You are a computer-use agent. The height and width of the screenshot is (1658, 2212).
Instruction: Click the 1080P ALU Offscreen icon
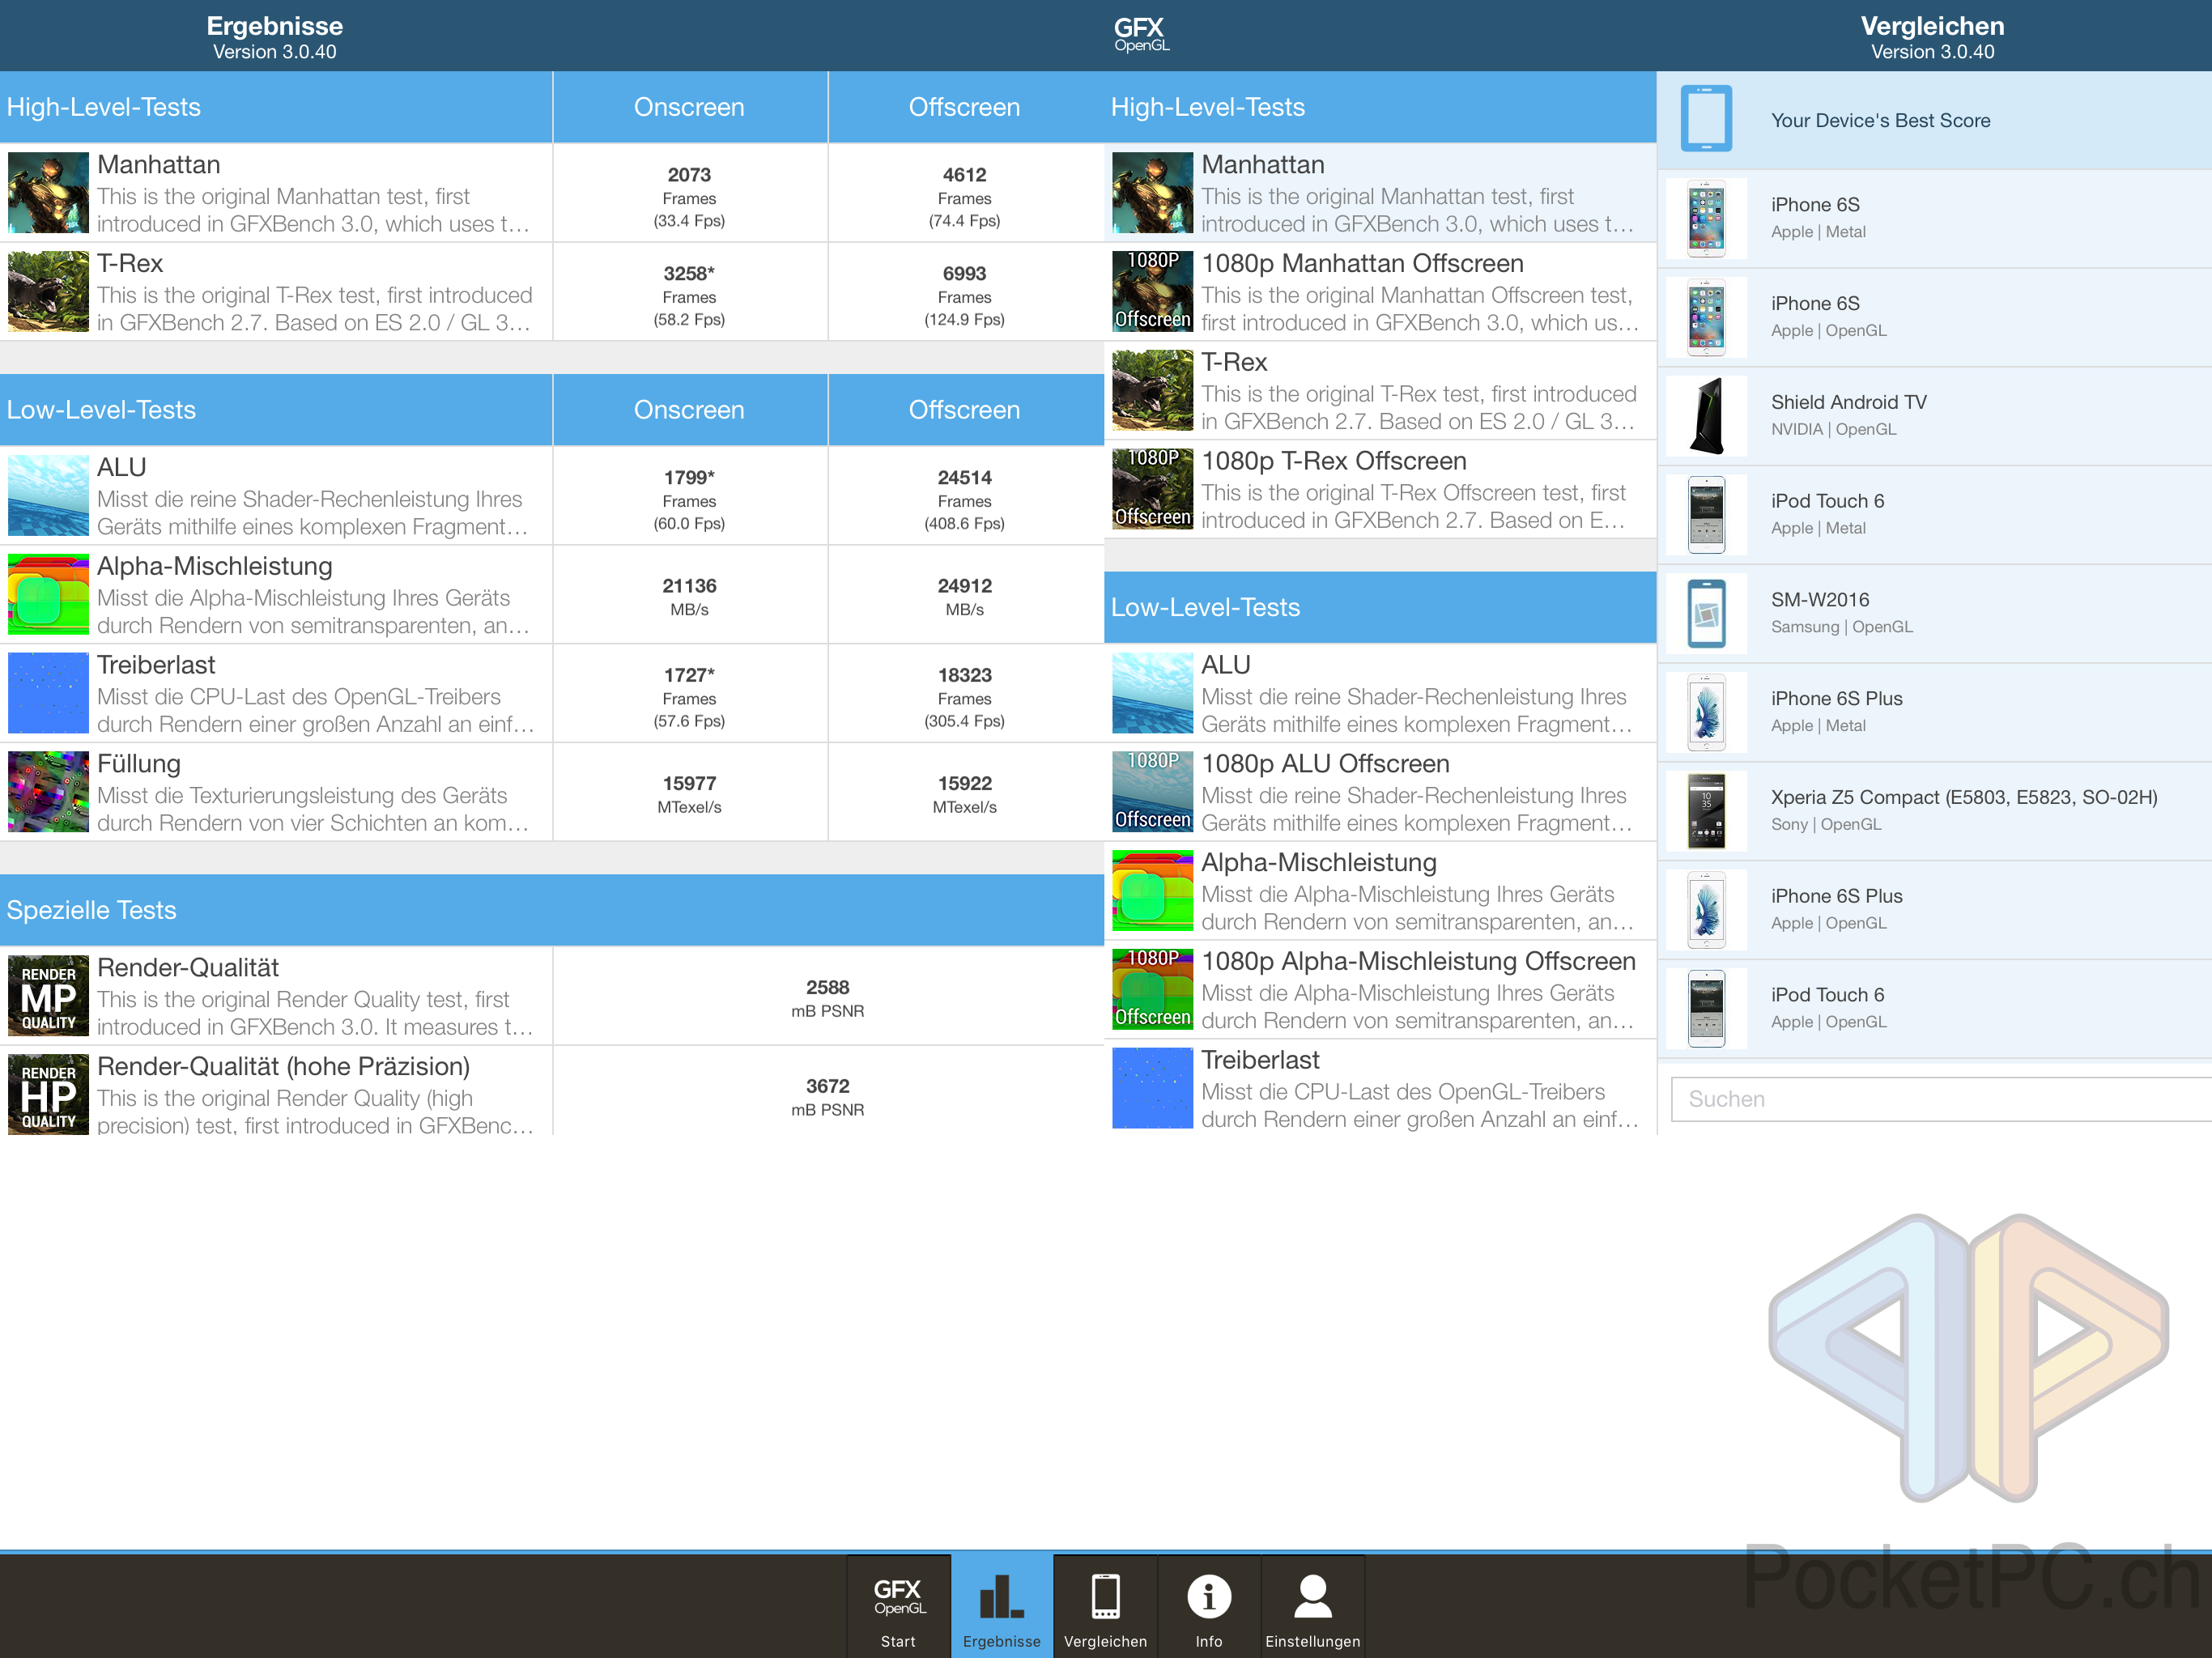1152,792
